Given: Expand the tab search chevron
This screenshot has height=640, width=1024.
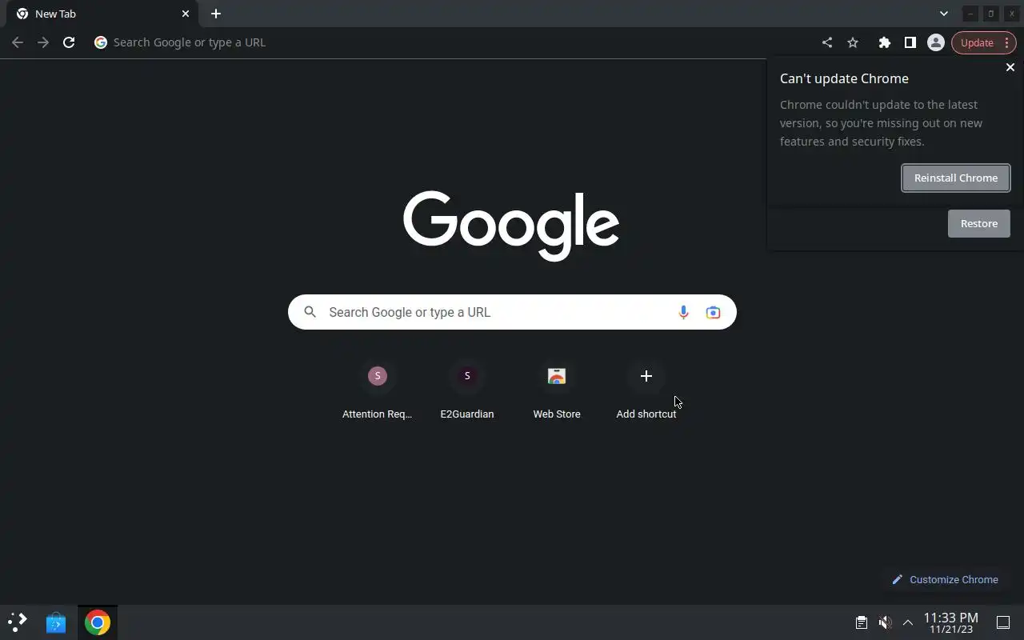Looking at the screenshot, I should pos(944,14).
